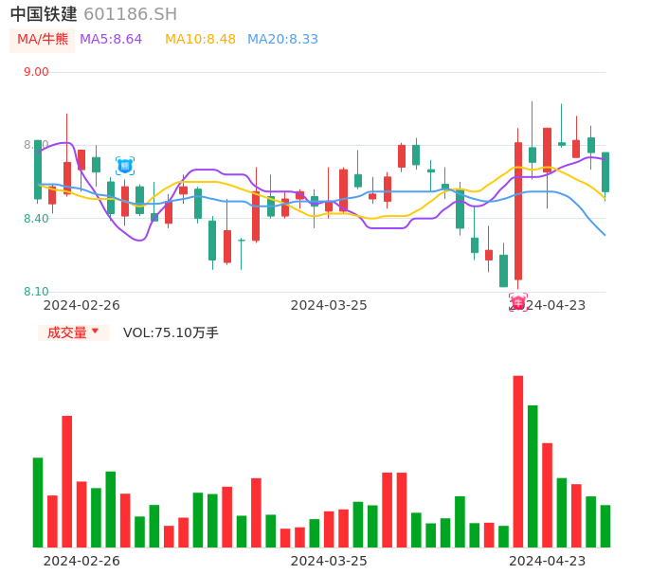Open the 成交量 indicator dropdown
This screenshot has width=650, height=574.
coord(73,332)
